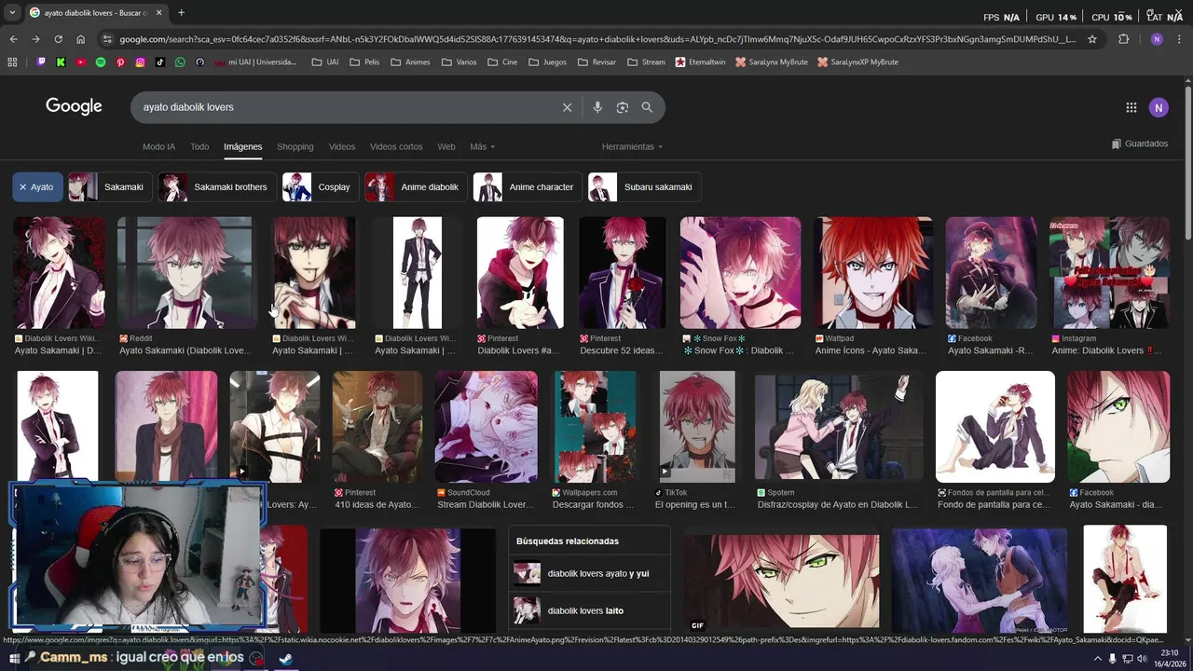Open the Wattpad Anime Icons image result

[x=873, y=286]
